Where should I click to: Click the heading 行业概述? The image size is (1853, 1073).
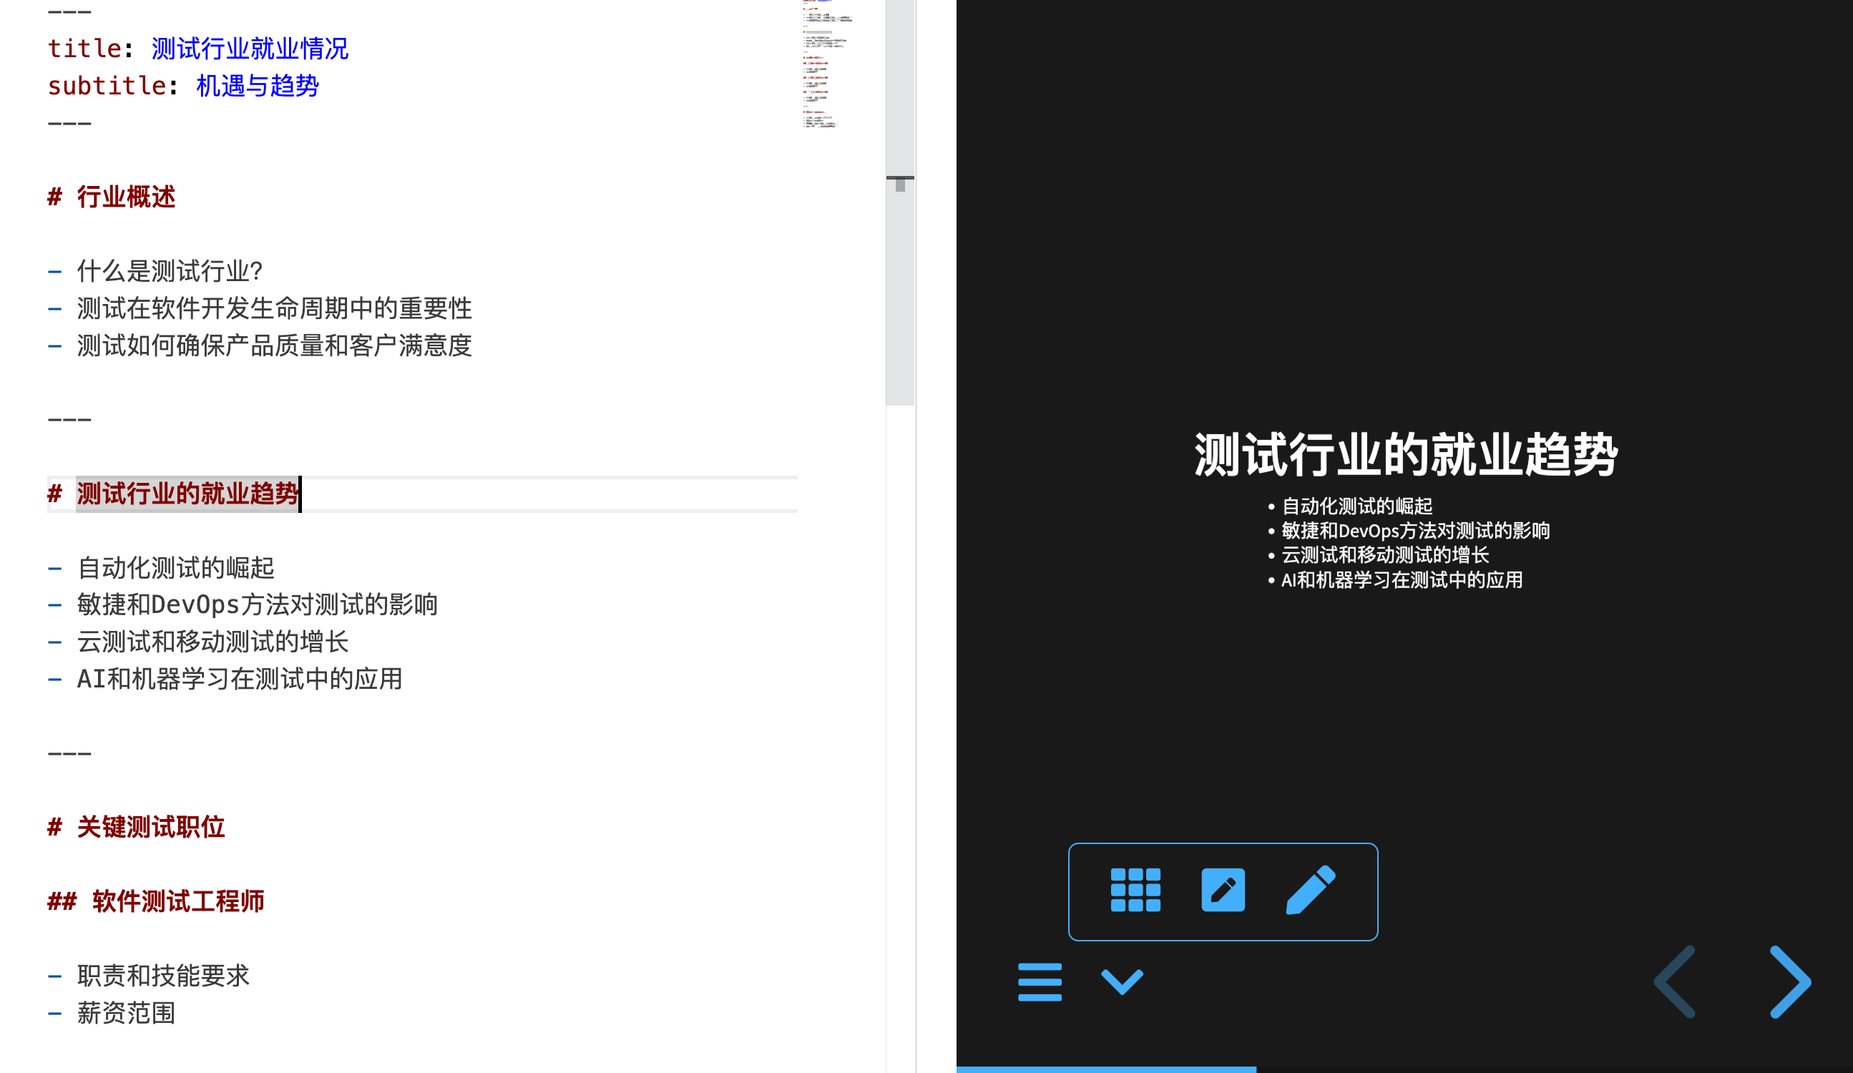point(127,197)
